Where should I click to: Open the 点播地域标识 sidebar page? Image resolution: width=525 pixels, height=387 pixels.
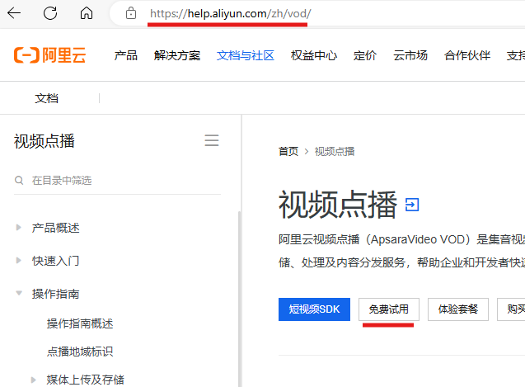(x=80, y=352)
